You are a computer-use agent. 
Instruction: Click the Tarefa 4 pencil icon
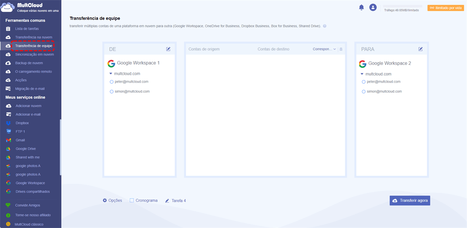[x=167, y=201]
